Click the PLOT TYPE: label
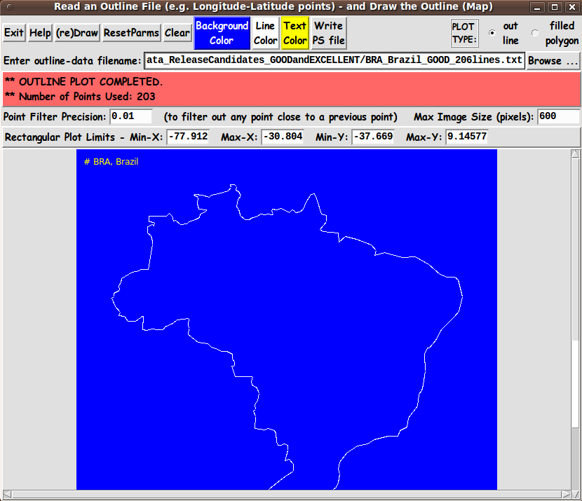Screen dimensions: 582x501 464,34
